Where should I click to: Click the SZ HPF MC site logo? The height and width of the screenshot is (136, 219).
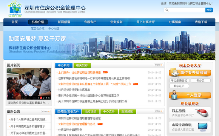[15, 9]
